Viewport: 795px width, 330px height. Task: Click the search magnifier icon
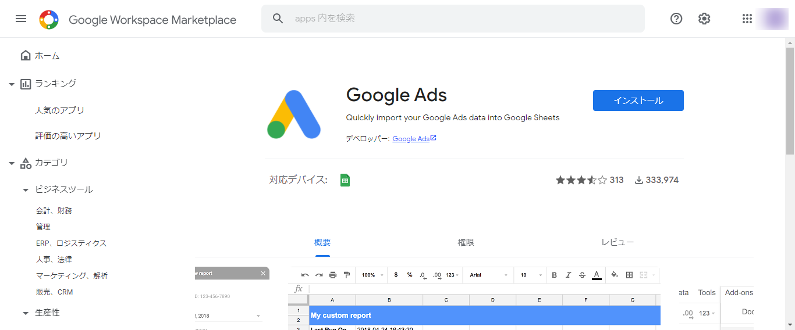click(x=278, y=19)
